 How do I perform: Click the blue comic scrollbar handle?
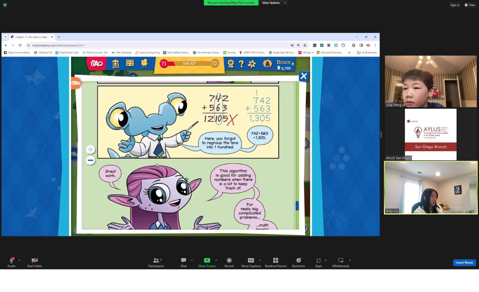[x=297, y=206]
